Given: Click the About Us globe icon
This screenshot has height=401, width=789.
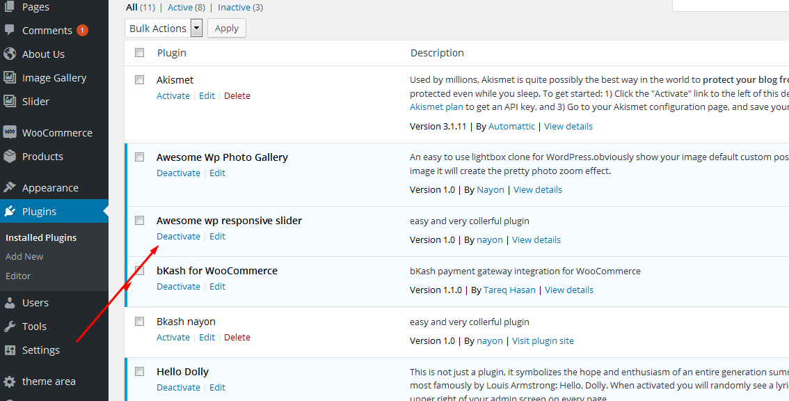Looking at the screenshot, I should pyautogui.click(x=10, y=54).
